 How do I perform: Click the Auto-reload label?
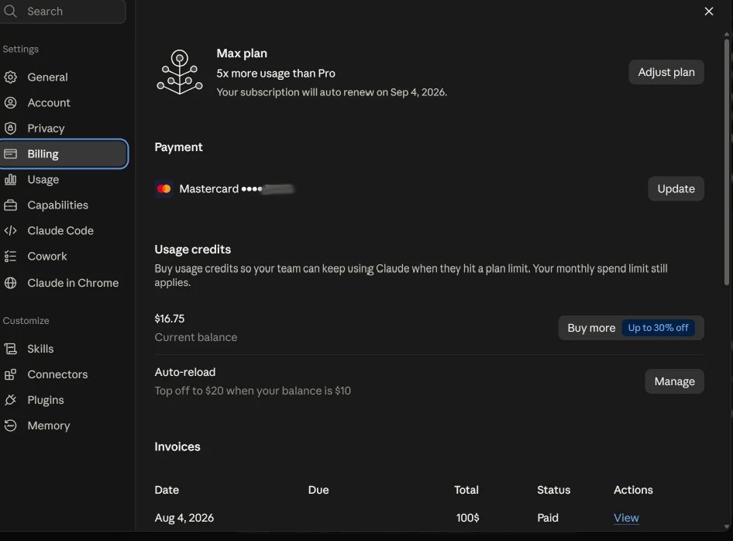click(185, 372)
